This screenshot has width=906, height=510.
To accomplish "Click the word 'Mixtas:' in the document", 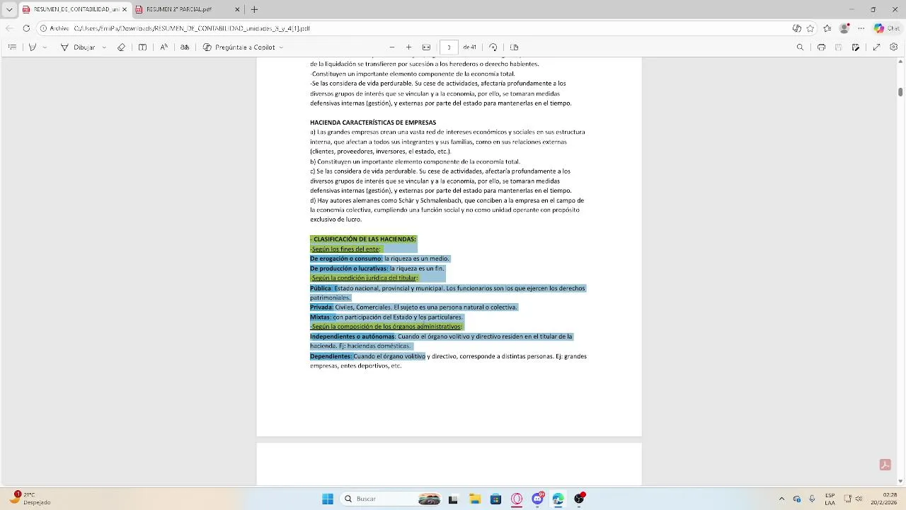I will (x=321, y=317).
